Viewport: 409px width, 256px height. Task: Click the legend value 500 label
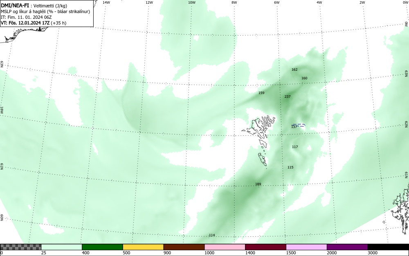[x=126, y=253]
